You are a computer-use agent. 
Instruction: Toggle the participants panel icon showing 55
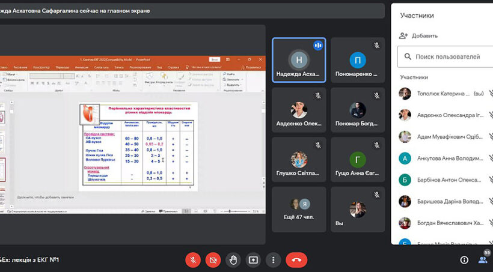[483, 259]
